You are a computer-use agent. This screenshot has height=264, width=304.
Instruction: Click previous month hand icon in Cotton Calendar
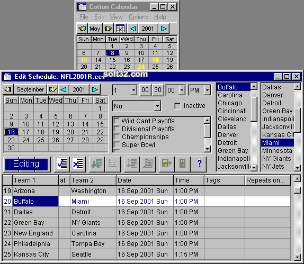(82, 29)
